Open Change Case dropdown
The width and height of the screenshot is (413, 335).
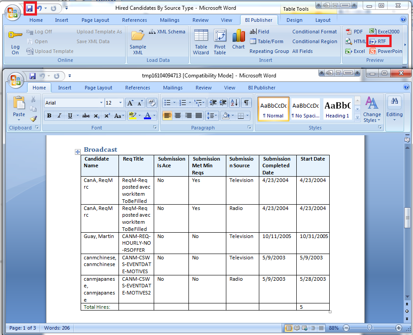point(119,116)
